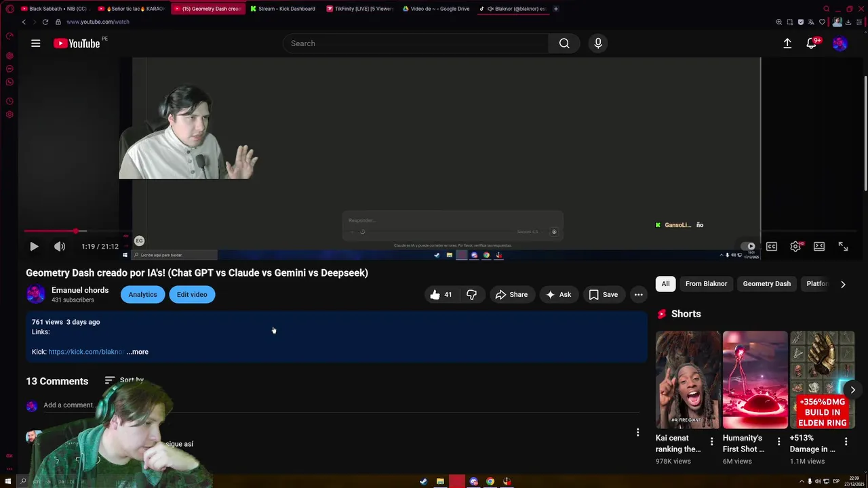
Task: Open the account avatar menu
Action: pos(840,43)
